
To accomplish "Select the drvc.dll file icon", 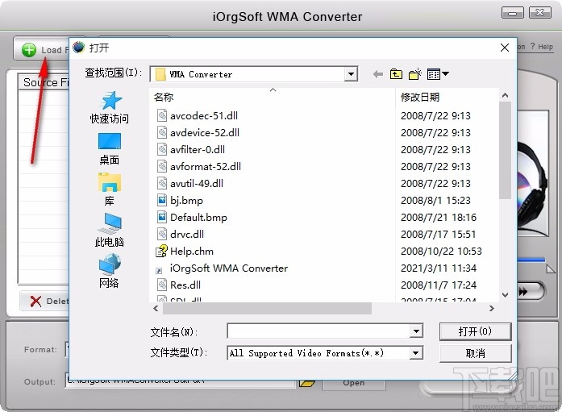I will (x=162, y=234).
